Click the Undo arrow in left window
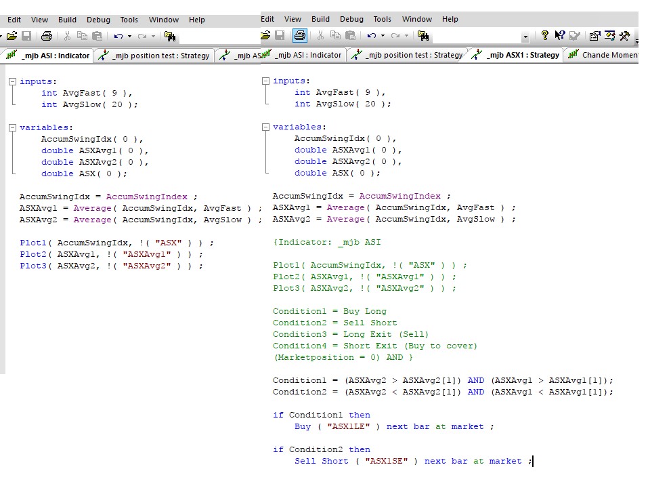Viewport: 650px width, 488px height. coord(118,36)
